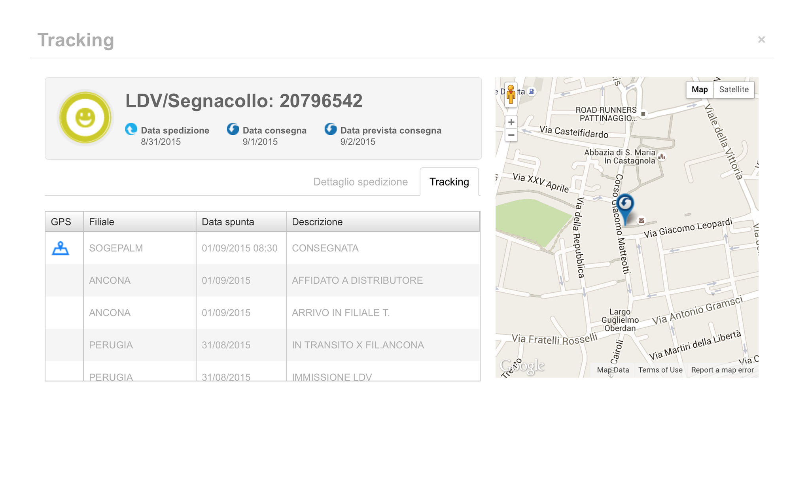The image size is (791, 496).
Task: Select the Tracking tab
Action: coord(449,182)
